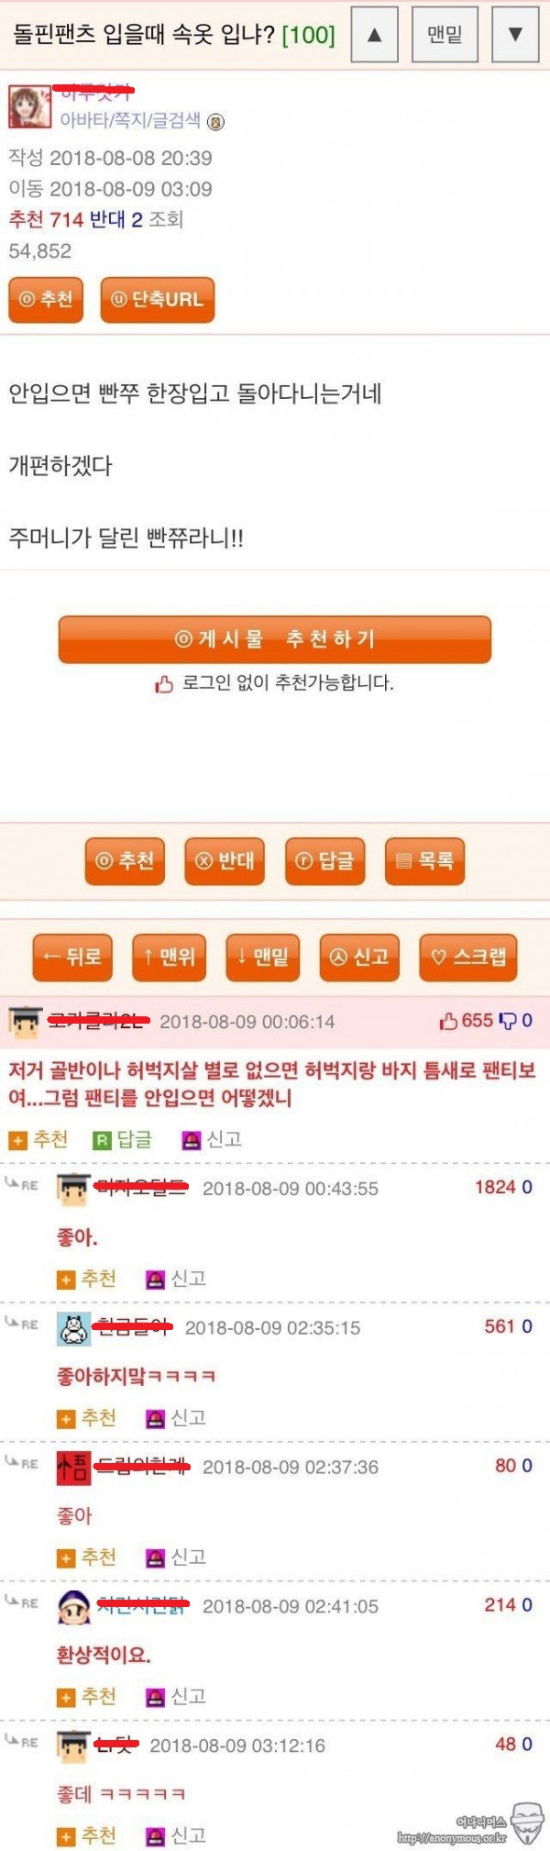Jump to bottom with 맨밑 header button
The height and width of the screenshot is (1851, 550).
(x=445, y=34)
